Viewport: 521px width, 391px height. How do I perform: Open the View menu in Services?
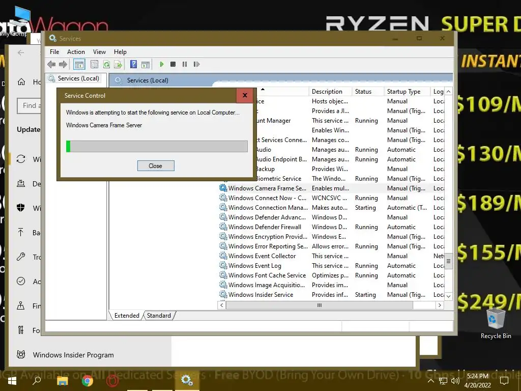click(x=99, y=52)
